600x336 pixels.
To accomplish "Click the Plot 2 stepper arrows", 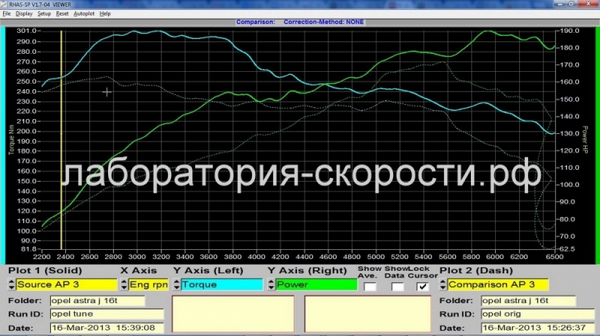I will pyautogui.click(x=443, y=284).
